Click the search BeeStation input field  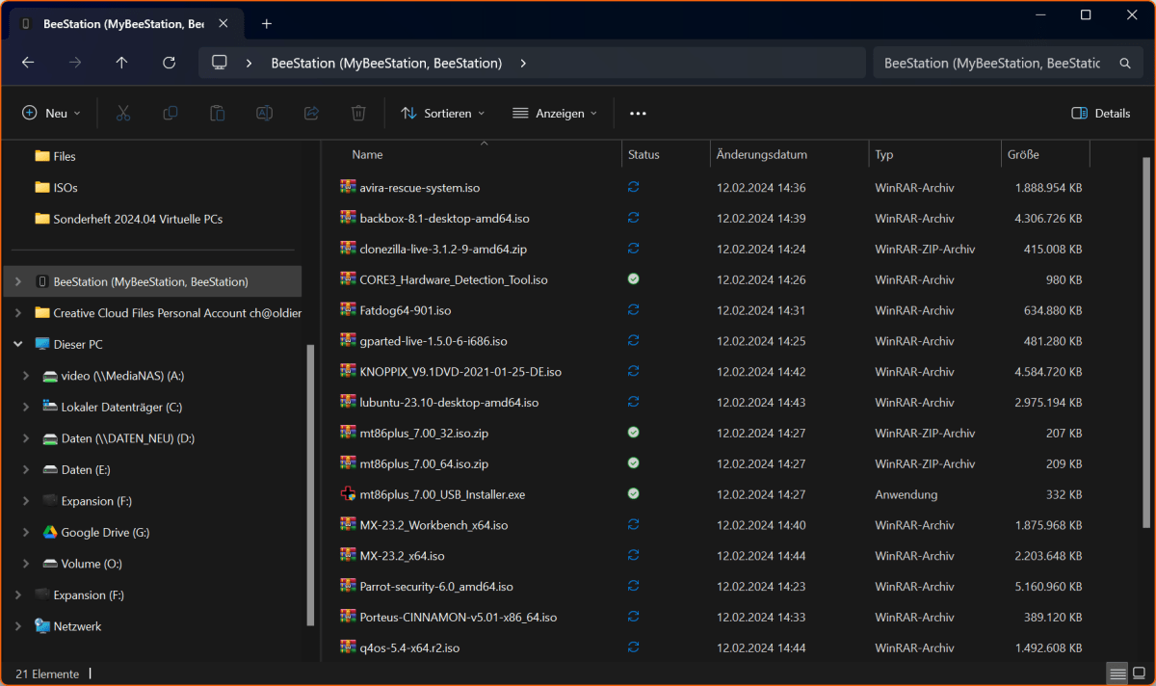point(992,63)
